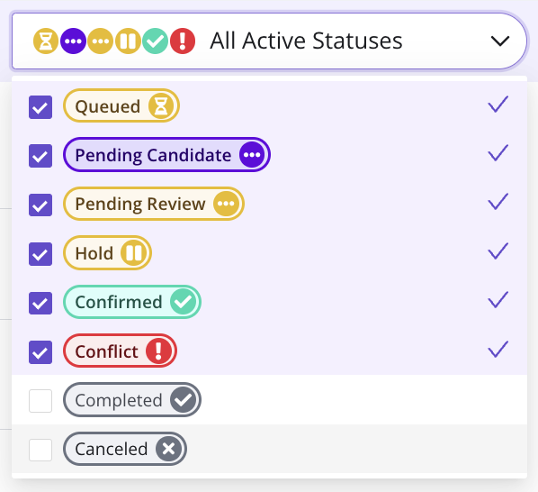Uncheck the Pending Candidate checkbox
This screenshot has height=492, width=538.
click(40, 156)
